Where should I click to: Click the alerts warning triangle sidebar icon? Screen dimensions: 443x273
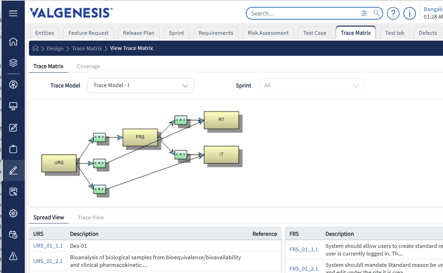13,255
